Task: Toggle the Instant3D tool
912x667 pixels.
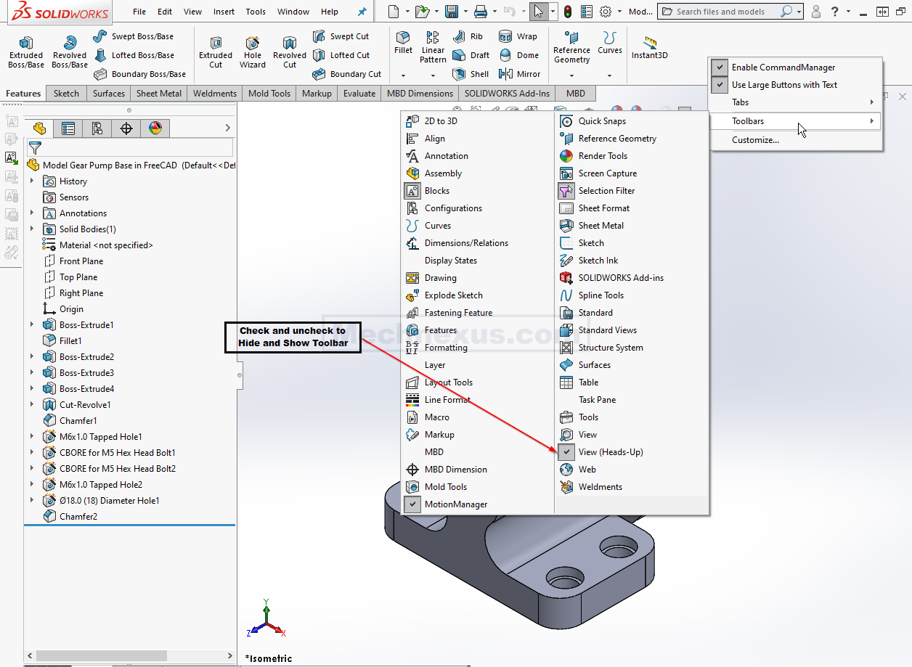Action: pyautogui.click(x=649, y=43)
